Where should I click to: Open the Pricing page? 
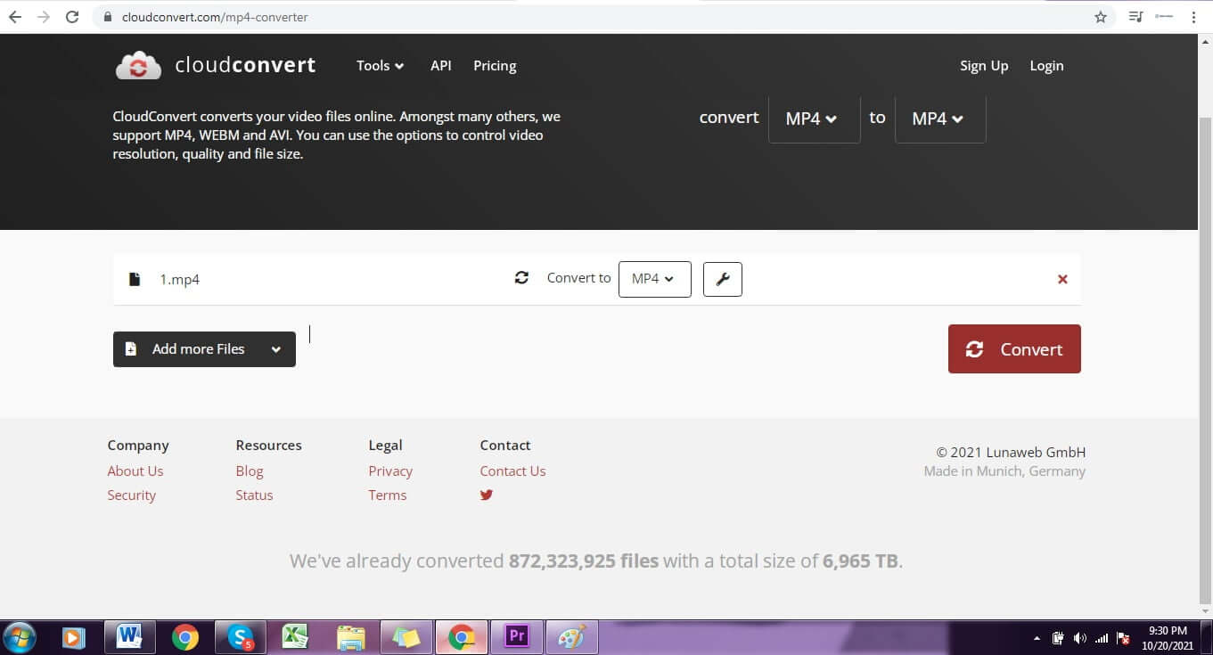[x=495, y=66]
